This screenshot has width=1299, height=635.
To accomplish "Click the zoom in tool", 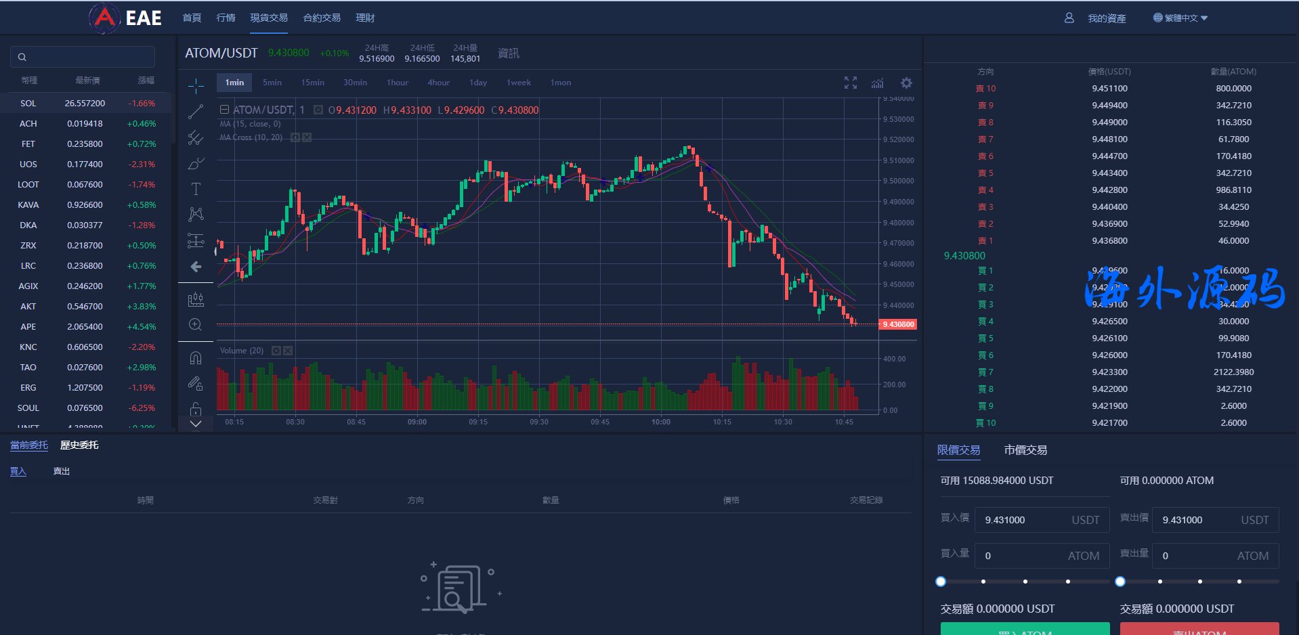I will [196, 325].
